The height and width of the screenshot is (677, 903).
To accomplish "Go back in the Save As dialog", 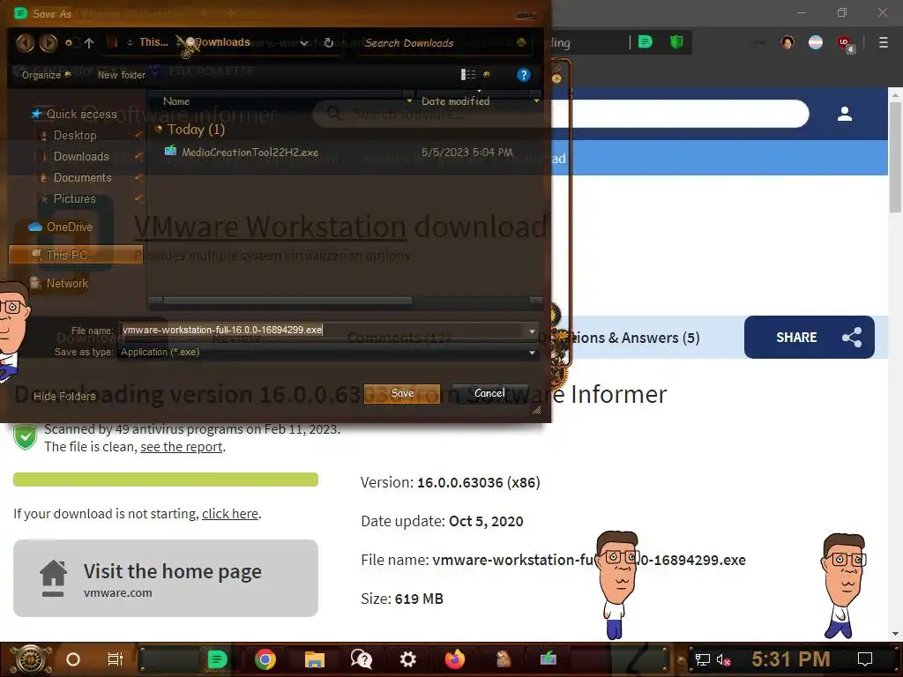I will tap(26, 42).
